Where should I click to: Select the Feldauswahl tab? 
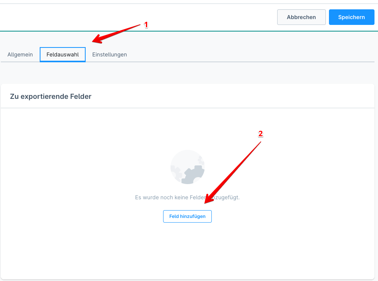coord(63,54)
